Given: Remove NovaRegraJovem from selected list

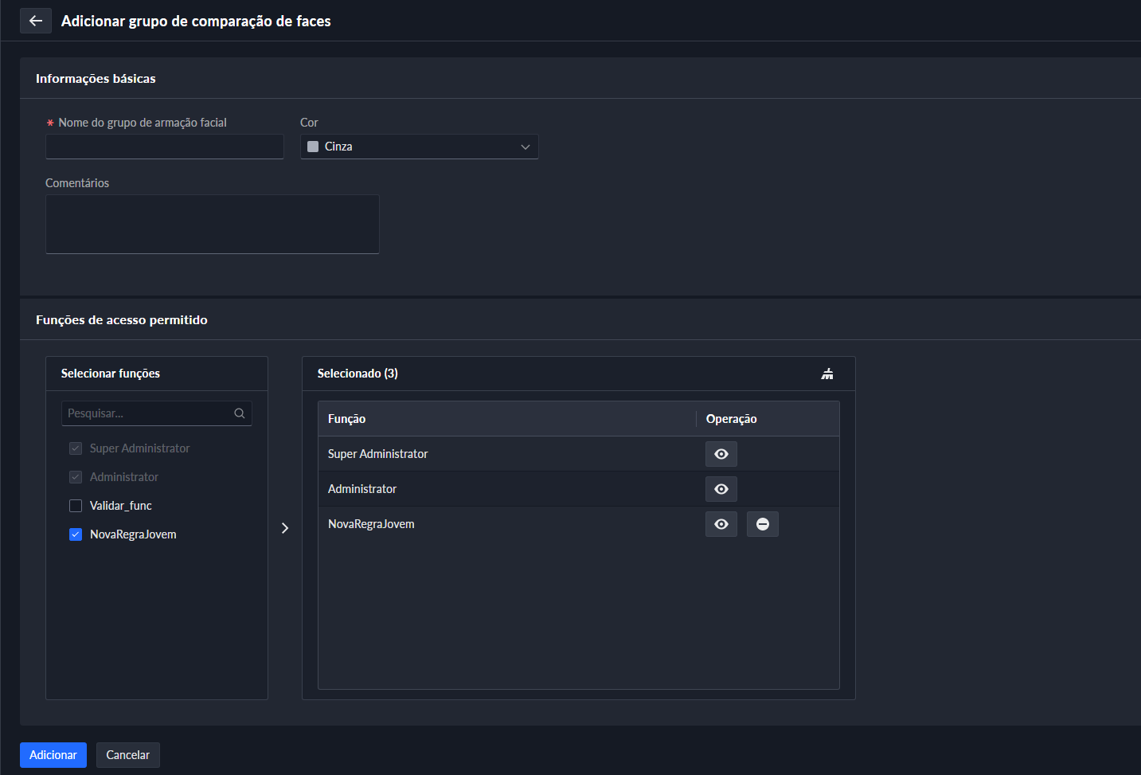Looking at the screenshot, I should [762, 524].
